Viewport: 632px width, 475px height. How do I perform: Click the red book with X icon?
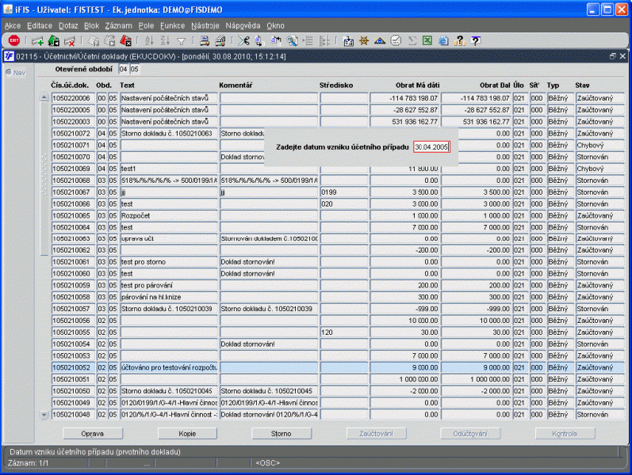tap(126, 40)
